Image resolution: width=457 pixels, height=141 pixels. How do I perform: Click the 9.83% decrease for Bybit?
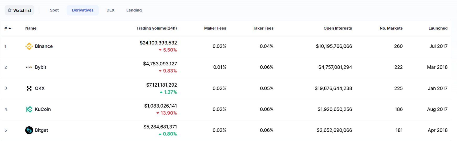pyautogui.click(x=168, y=71)
